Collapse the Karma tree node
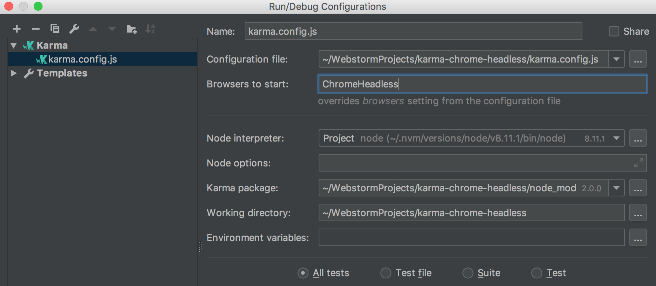The height and width of the screenshot is (286, 656). (14, 46)
